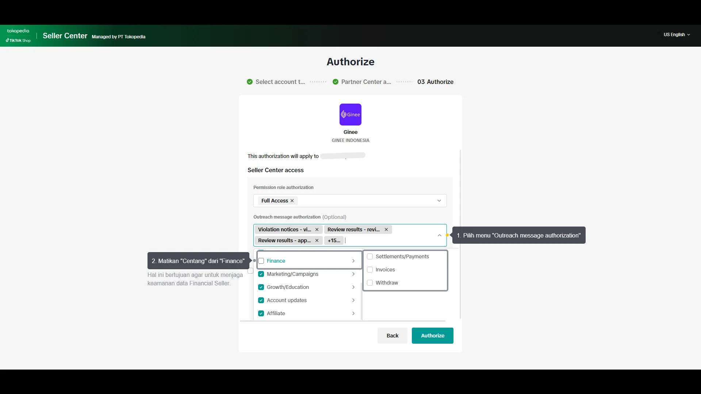Click the Partner Center step checkmark
Image resolution: width=701 pixels, height=394 pixels.
(x=336, y=82)
